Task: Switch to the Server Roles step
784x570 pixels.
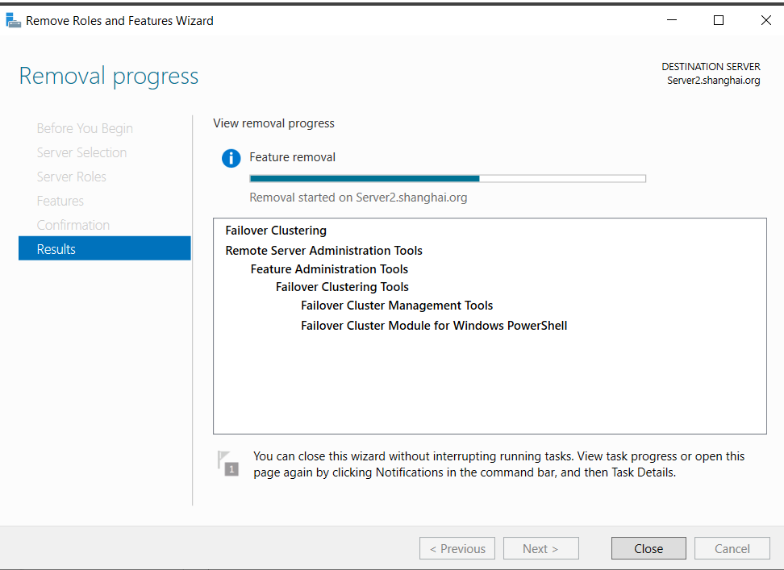Action: click(x=71, y=177)
